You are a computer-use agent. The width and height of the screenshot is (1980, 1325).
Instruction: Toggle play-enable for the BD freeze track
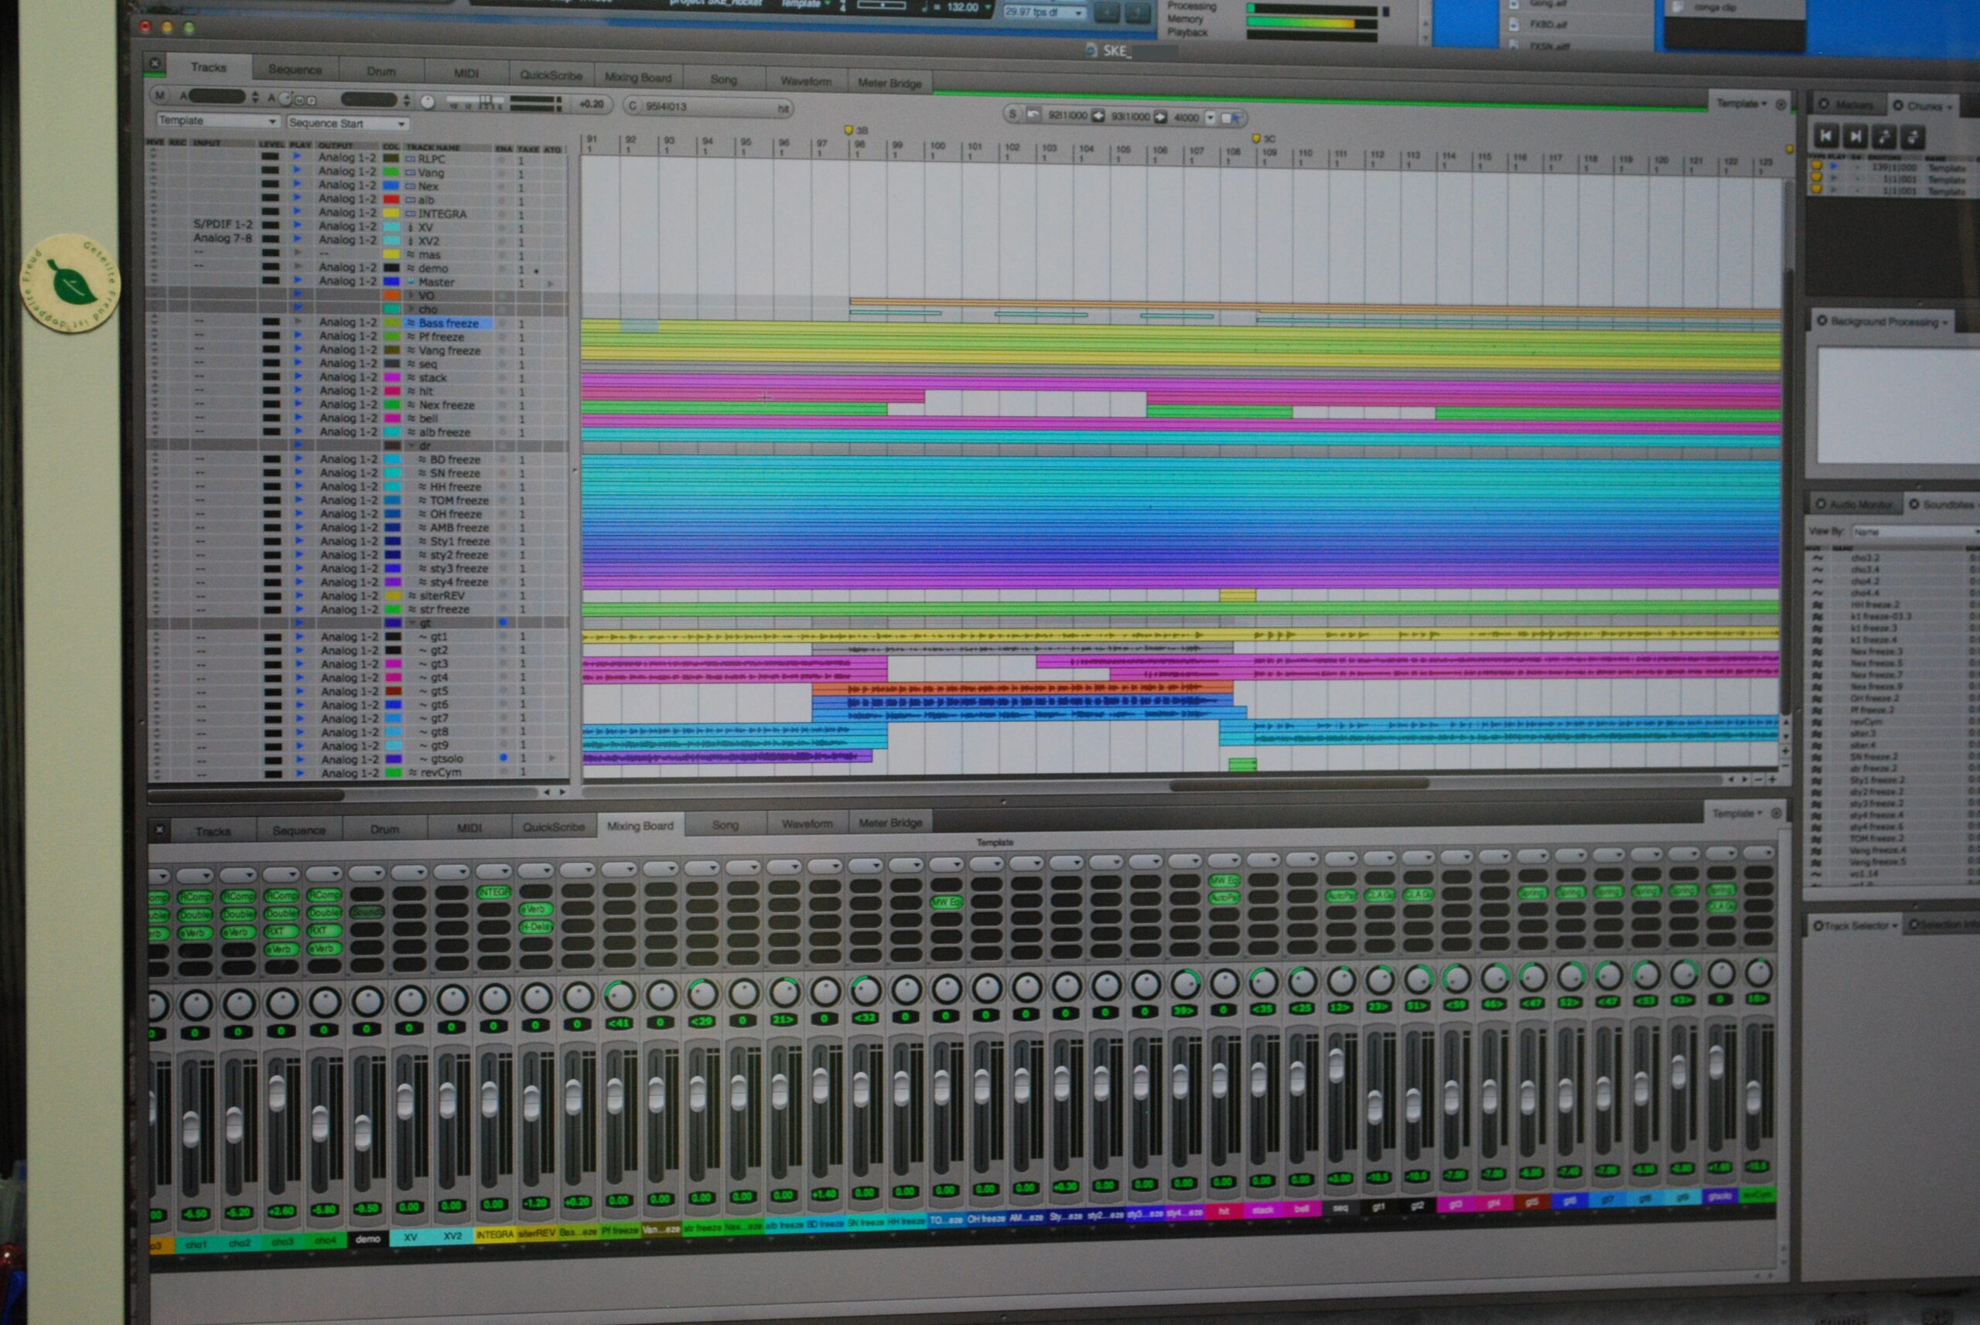tap(298, 459)
